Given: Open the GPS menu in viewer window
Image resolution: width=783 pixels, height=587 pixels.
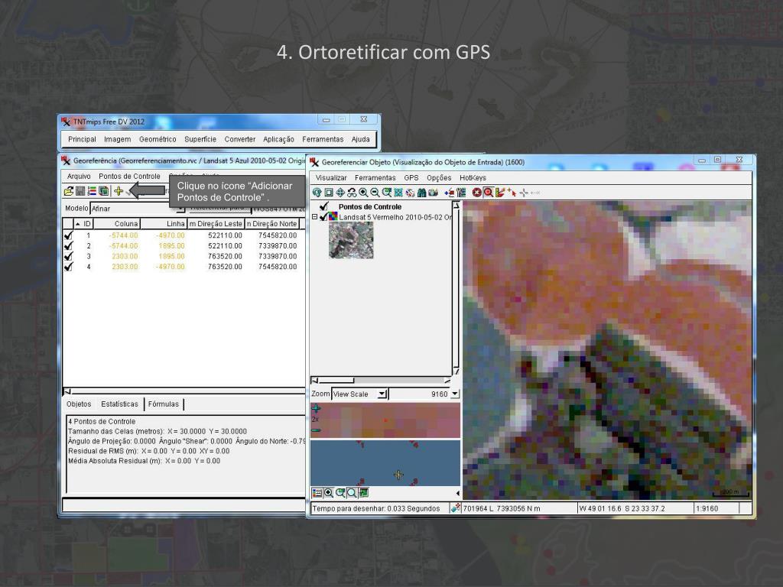Looking at the screenshot, I should coord(411,177).
